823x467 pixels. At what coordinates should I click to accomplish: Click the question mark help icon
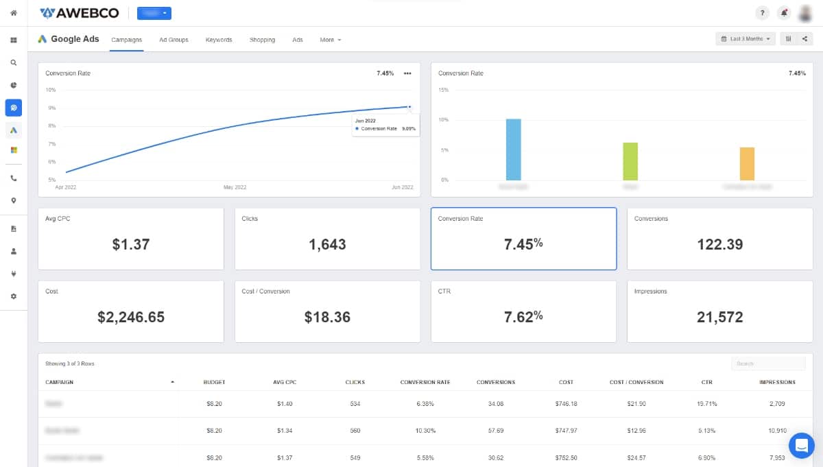pyautogui.click(x=762, y=13)
